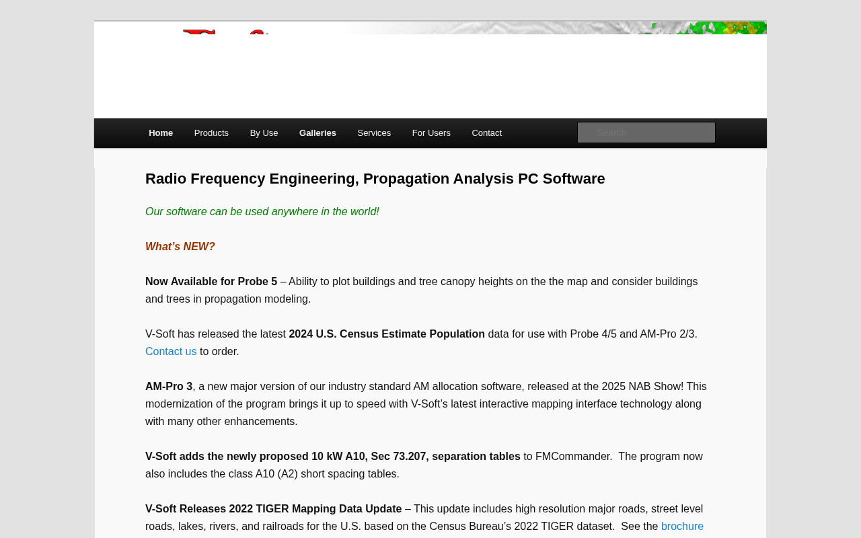Screen dimensions: 861x538
Task: Click the 'Now Available for Probe 5' text
Action: (x=211, y=282)
